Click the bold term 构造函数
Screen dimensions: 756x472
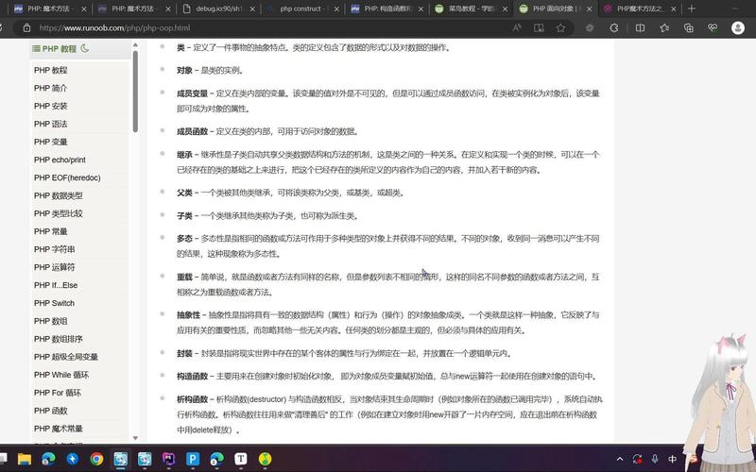pos(192,376)
